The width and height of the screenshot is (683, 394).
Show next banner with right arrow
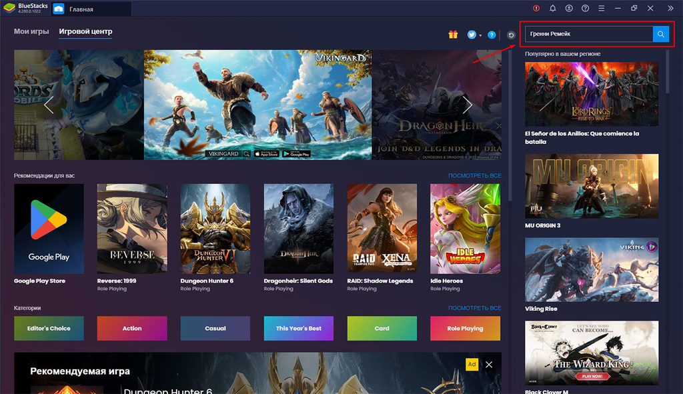coord(468,105)
